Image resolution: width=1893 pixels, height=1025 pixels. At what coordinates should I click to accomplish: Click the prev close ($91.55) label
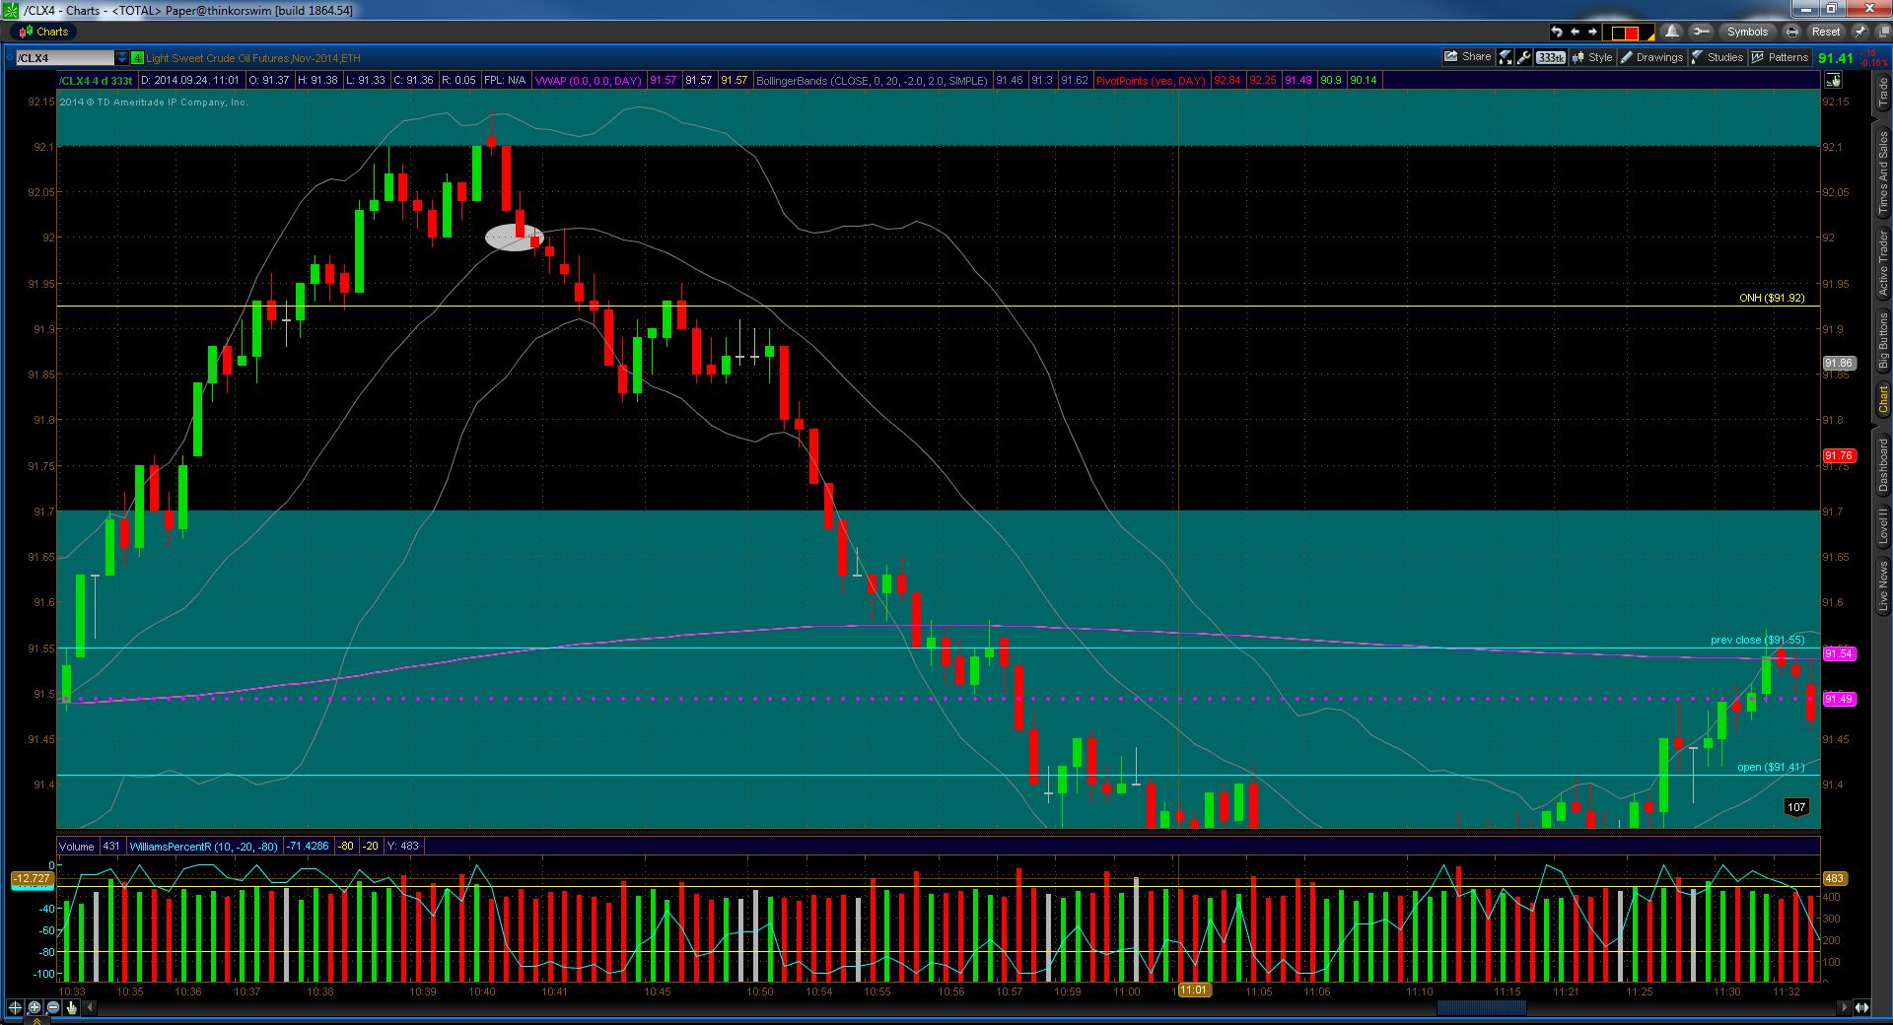click(1757, 640)
